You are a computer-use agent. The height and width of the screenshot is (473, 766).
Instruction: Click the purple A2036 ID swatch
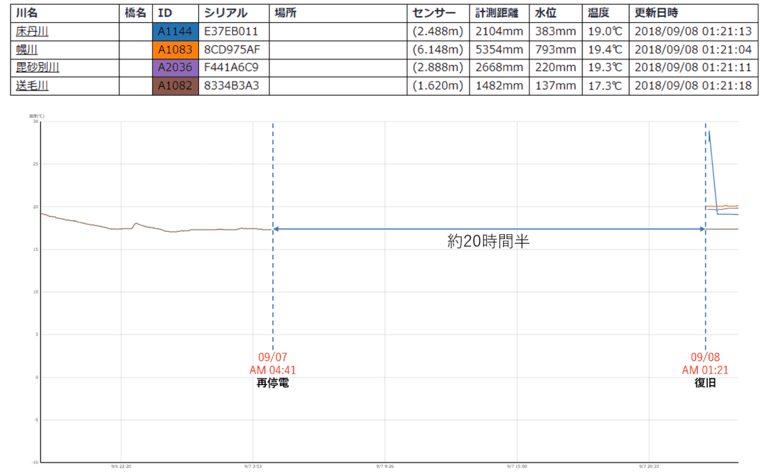pyautogui.click(x=175, y=68)
